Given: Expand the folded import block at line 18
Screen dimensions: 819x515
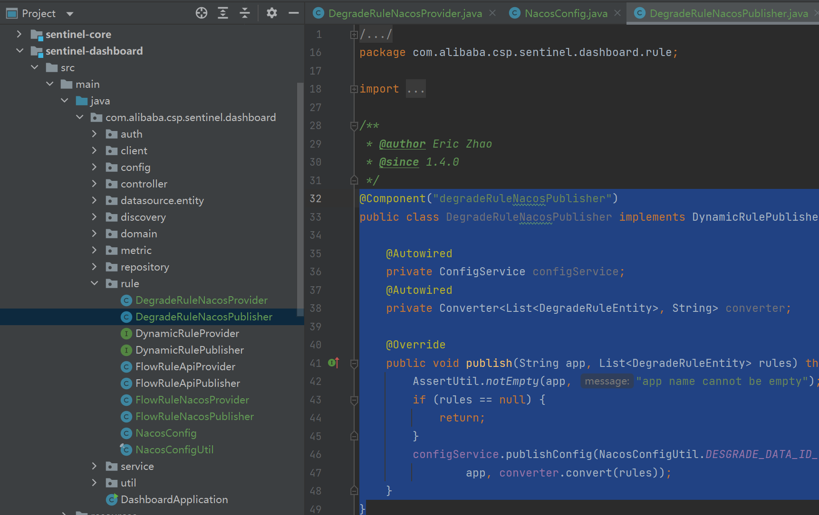Looking at the screenshot, I should pos(354,89).
